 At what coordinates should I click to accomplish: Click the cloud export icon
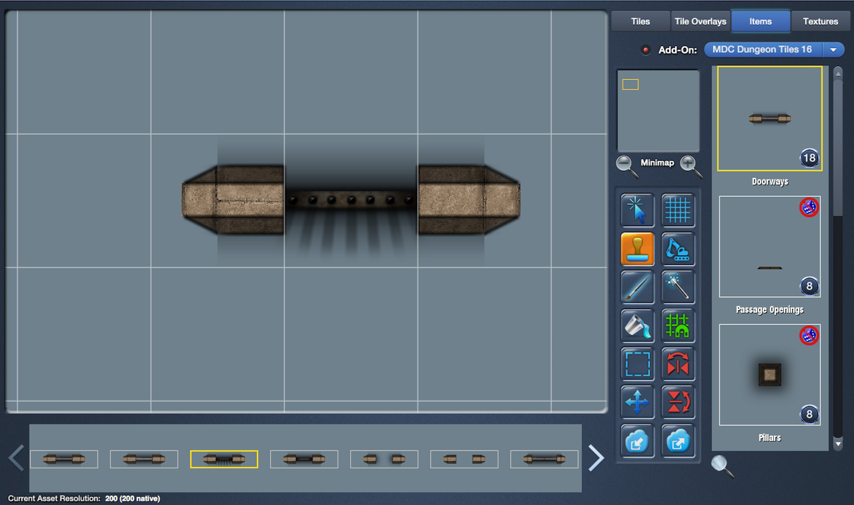tap(678, 440)
